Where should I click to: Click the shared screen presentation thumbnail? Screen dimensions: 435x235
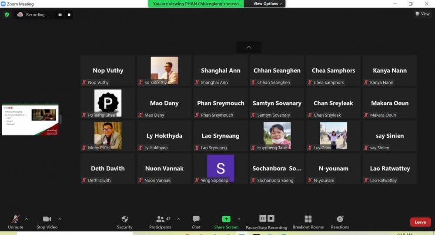point(30,120)
